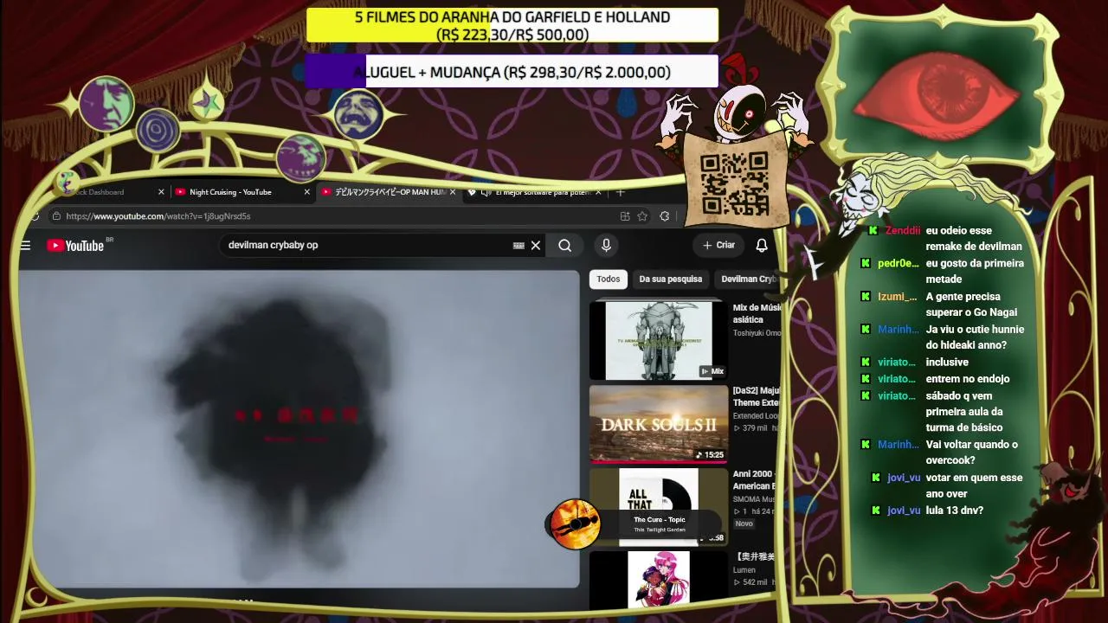Open the Toshiyuki Omori channel name
The height and width of the screenshot is (623, 1108).
[x=757, y=333]
